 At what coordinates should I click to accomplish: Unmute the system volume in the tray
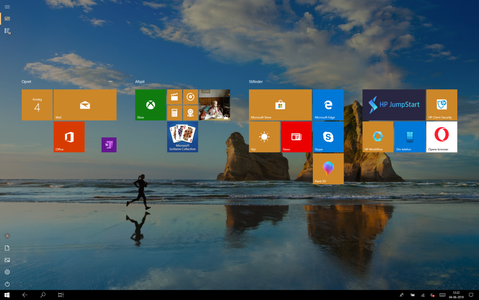[432, 295]
